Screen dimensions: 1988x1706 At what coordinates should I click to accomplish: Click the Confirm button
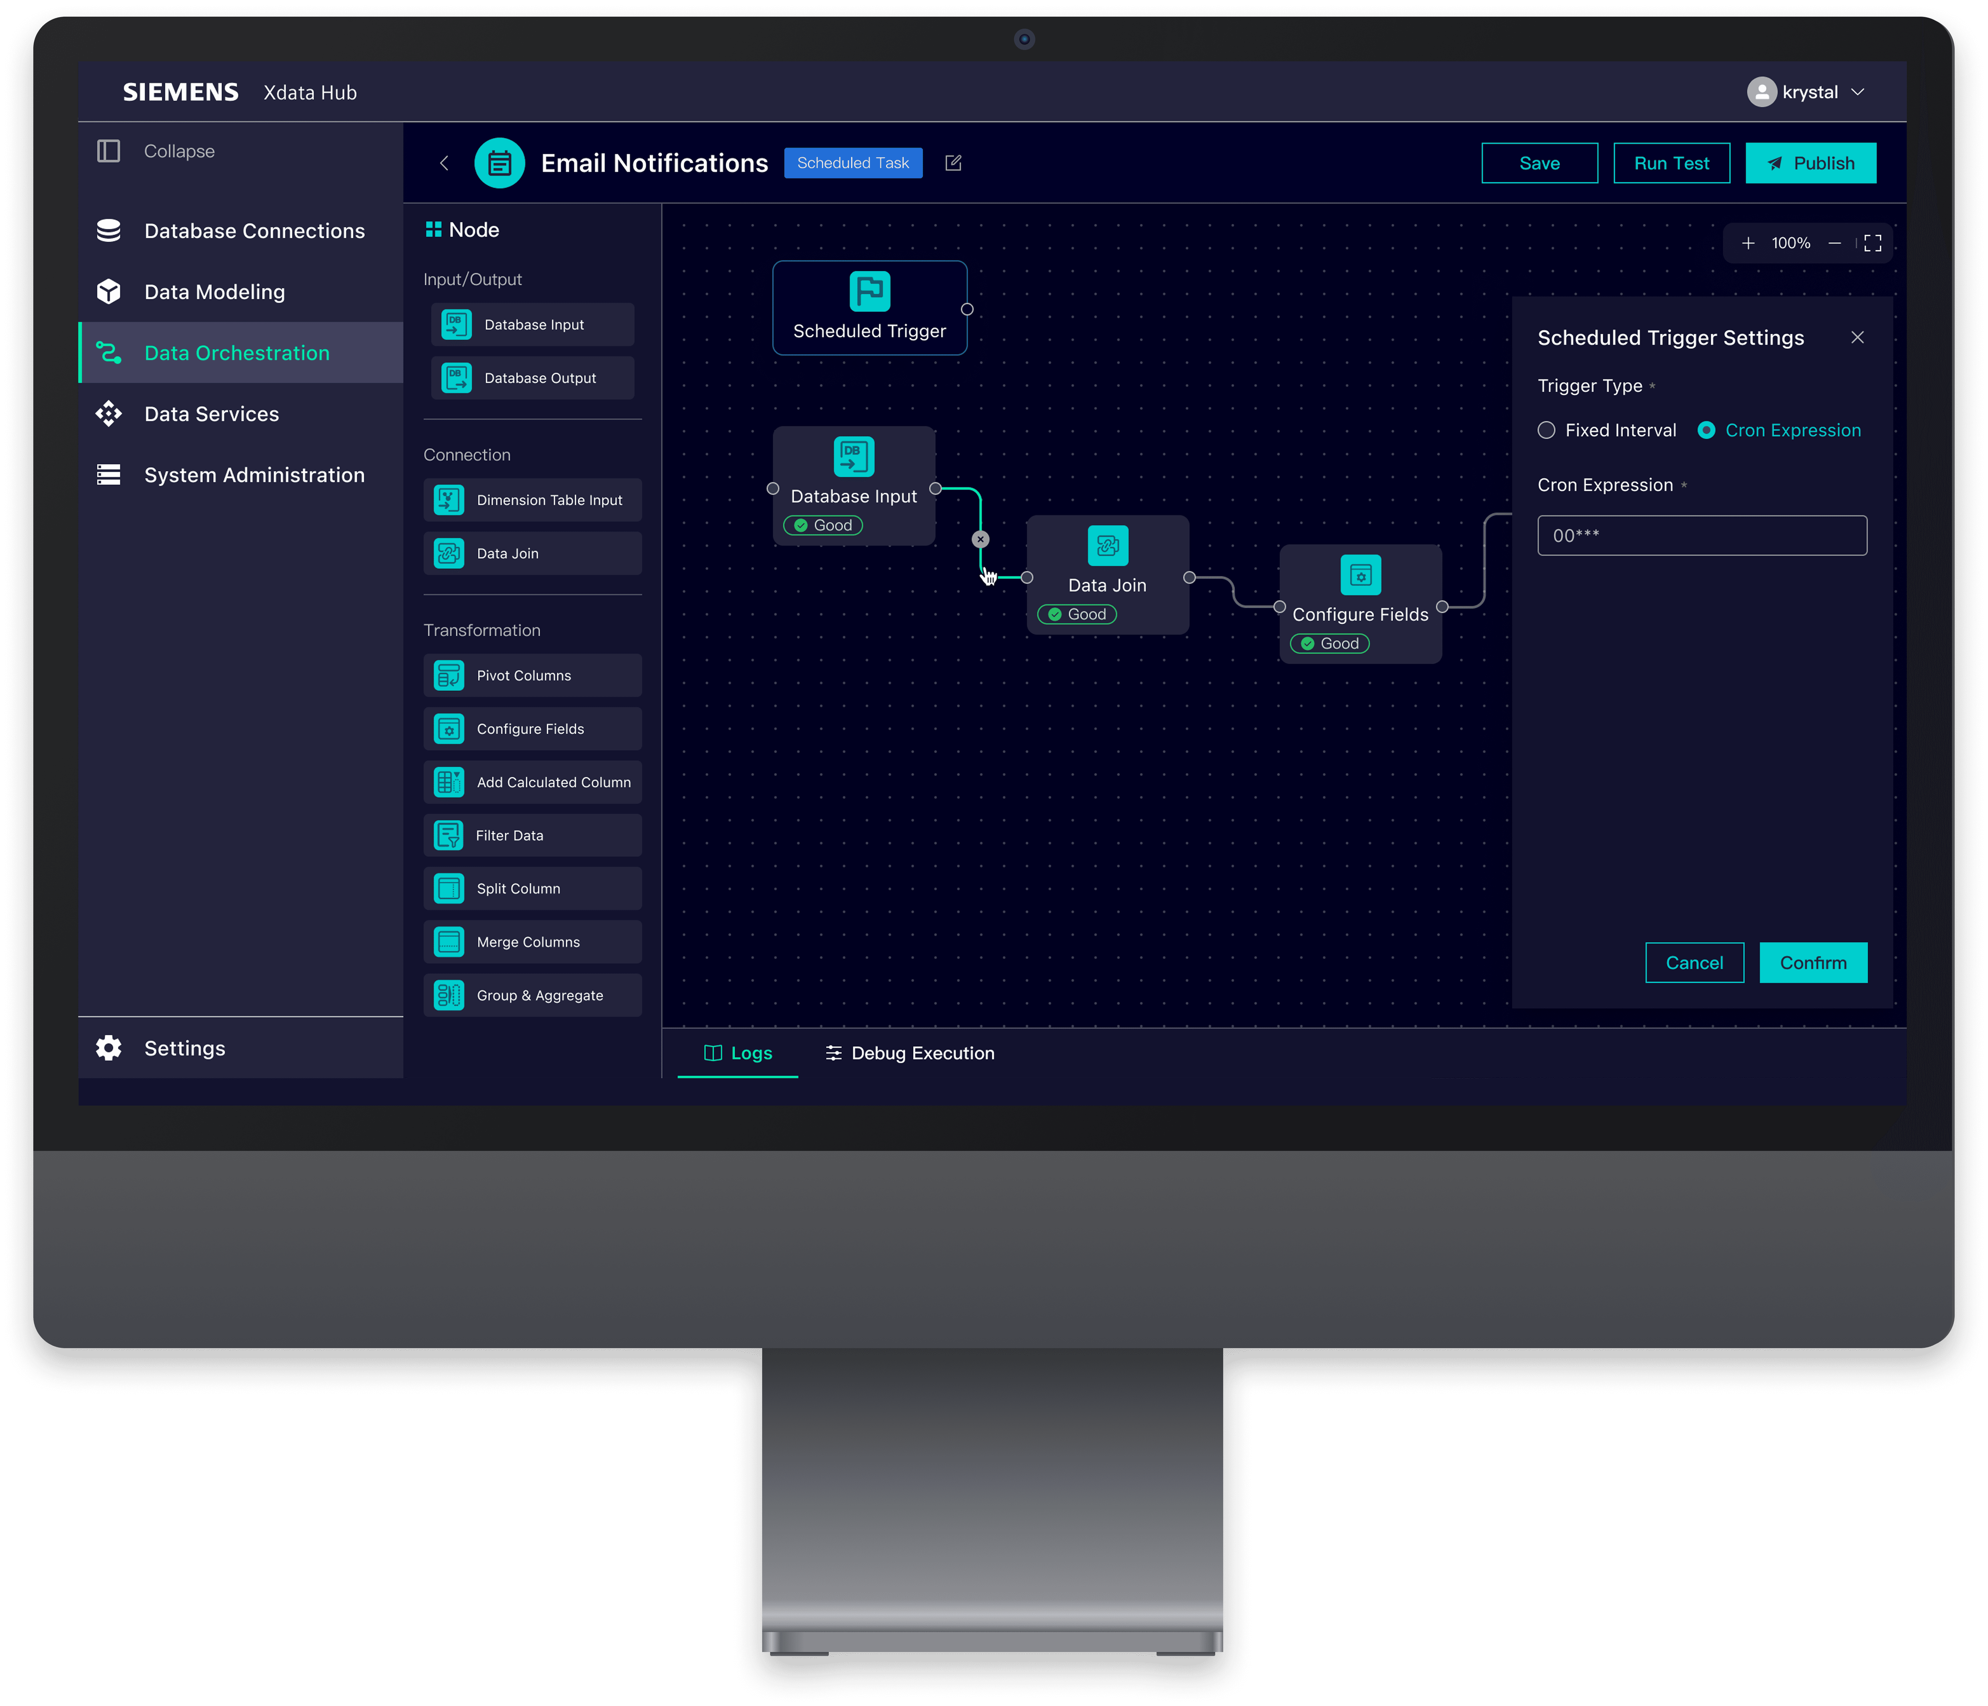click(x=1812, y=962)
